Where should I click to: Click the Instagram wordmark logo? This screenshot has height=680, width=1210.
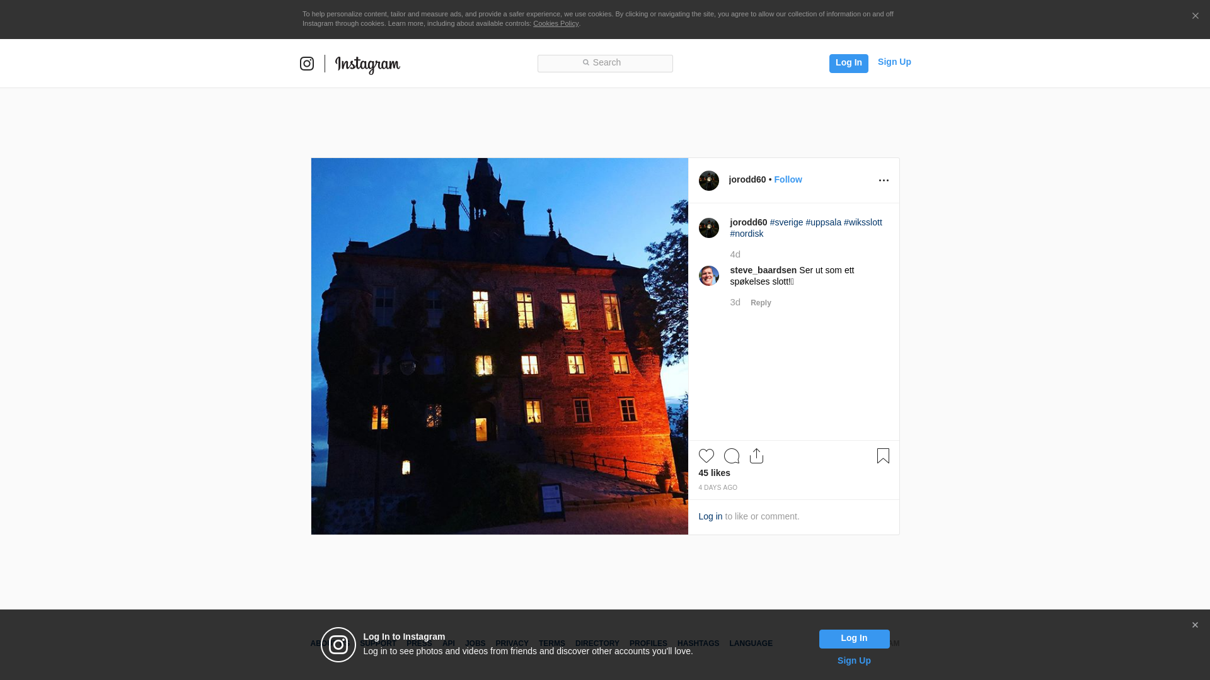[367, 64]
